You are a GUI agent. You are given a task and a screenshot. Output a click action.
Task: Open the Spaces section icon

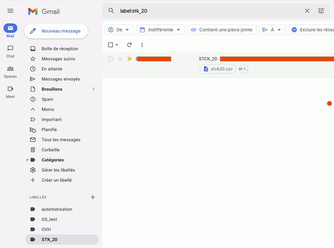10,69
